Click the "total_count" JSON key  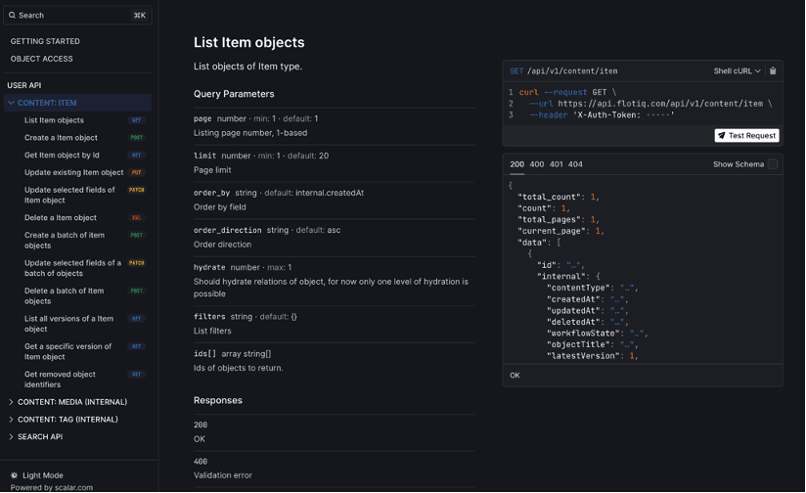click(549, 197)
